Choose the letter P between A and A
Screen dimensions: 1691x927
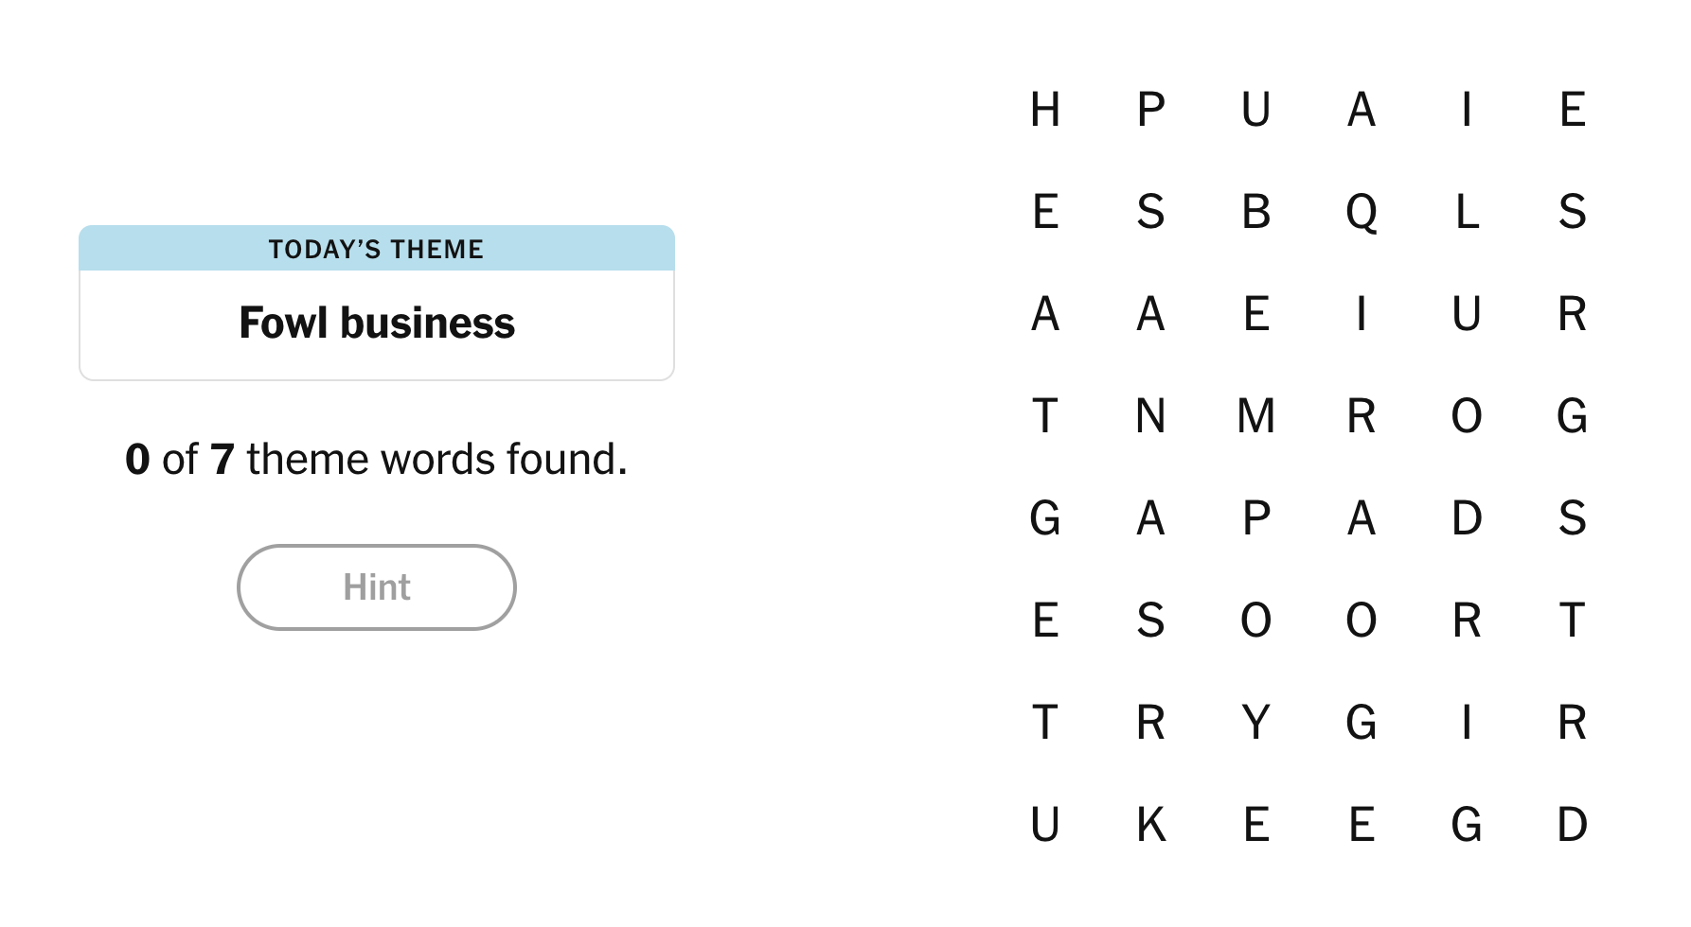coord(1256,518)
